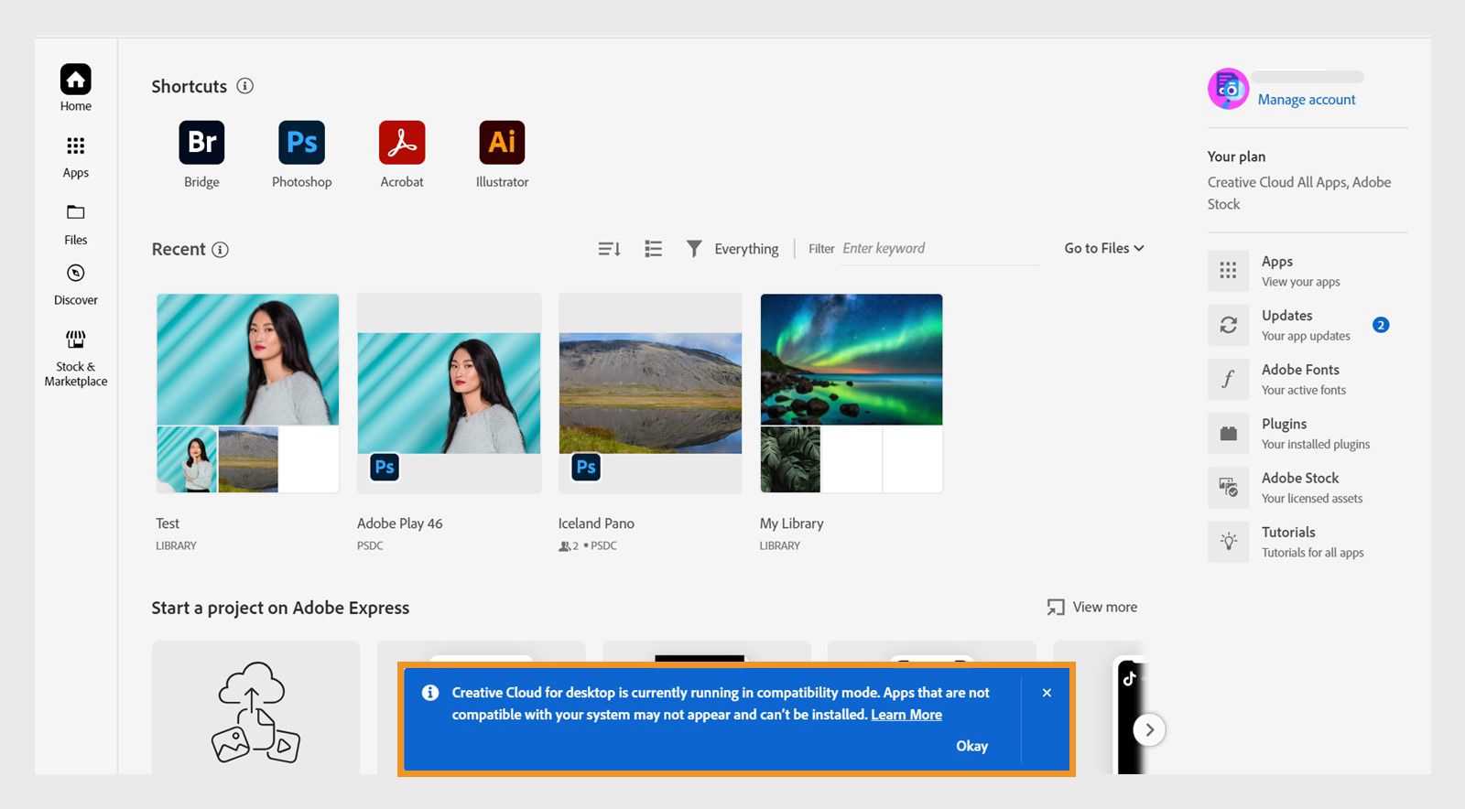Click 'Your app updates' text
The image size is (1465, 809).
tap(1306, 337)
